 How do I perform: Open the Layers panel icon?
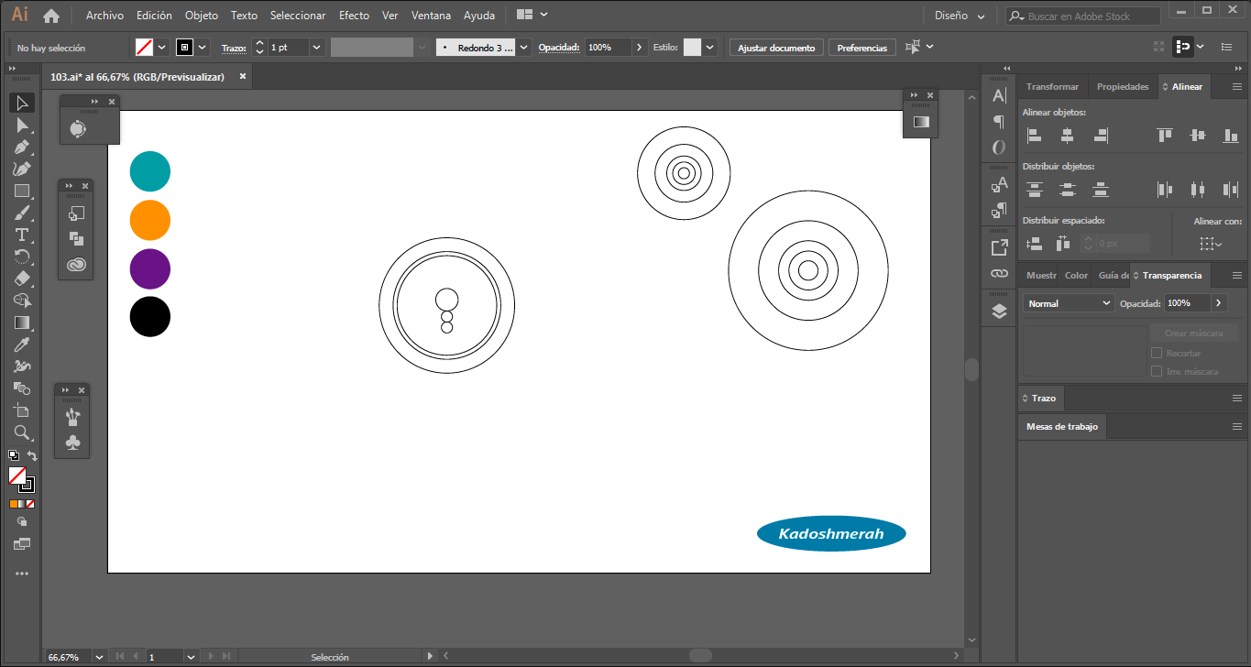click(999, 311)
